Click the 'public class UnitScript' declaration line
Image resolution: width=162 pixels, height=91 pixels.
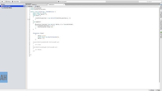pyautogui.click(x=43, y=12)
